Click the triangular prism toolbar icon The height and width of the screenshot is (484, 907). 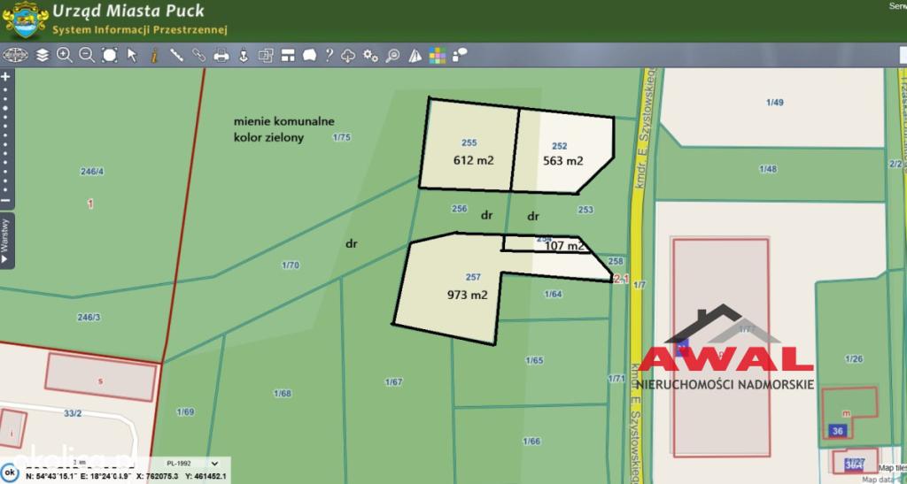point(415,56)
